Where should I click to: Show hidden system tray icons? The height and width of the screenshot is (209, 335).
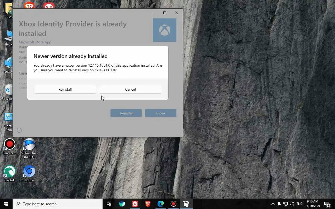pyautogui.click(x=273, y=204)
